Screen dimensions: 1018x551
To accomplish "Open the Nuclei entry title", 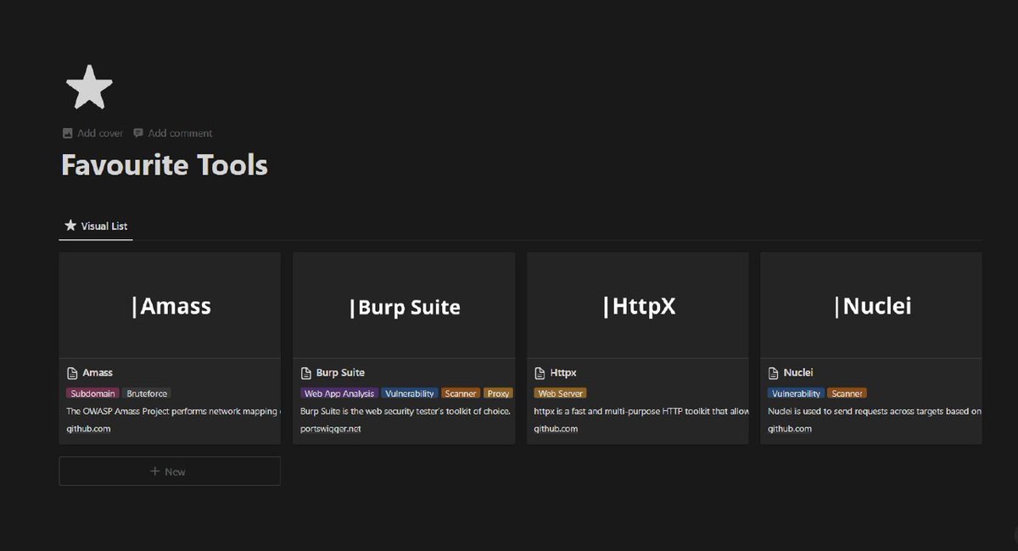I will point(798,373).
